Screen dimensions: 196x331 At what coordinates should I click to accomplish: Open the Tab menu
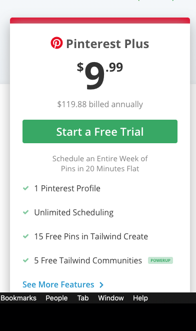click(83, 298)
